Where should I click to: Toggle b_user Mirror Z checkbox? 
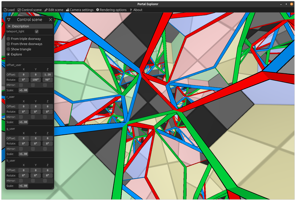(45, 181)
